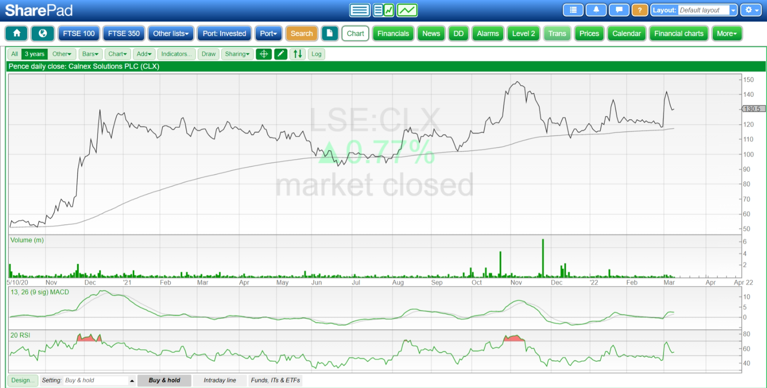Image resolution: width=767 pixels, height=388 pixels.
Task: Switch to list-only view layout icon
Action: (359, 10)
